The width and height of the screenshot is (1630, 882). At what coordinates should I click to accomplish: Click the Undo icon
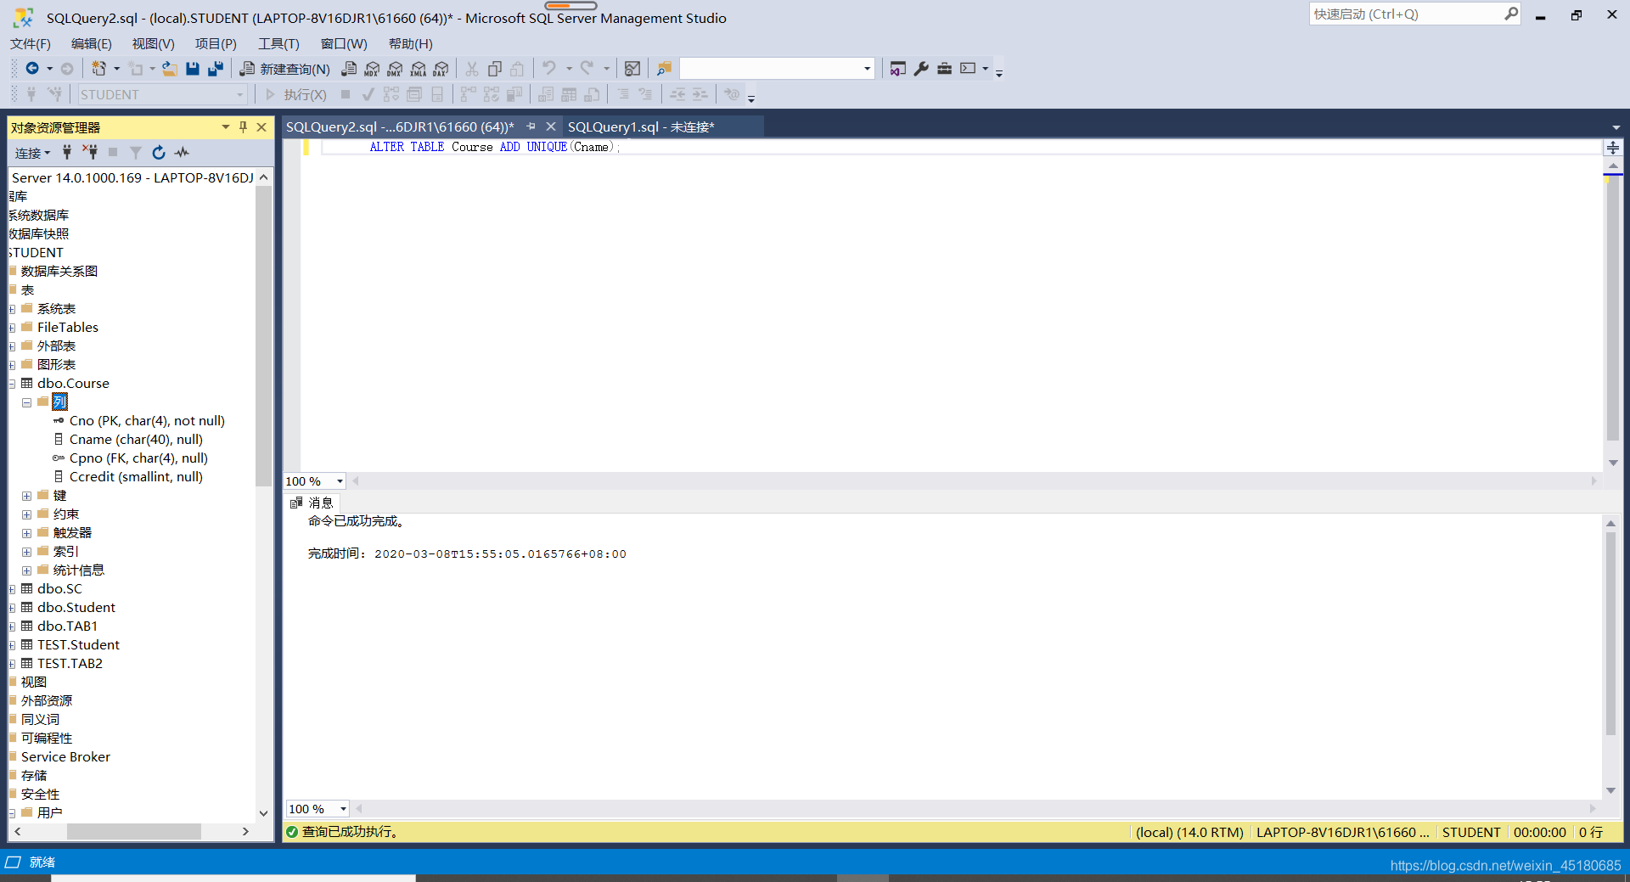[549, 69]
